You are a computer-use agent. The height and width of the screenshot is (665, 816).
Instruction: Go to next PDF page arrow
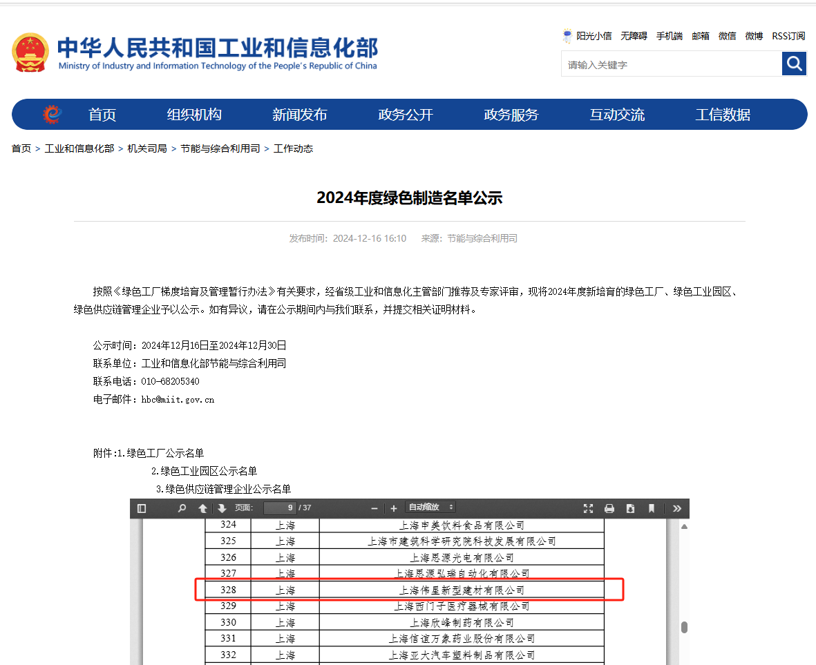click(222, 508)
